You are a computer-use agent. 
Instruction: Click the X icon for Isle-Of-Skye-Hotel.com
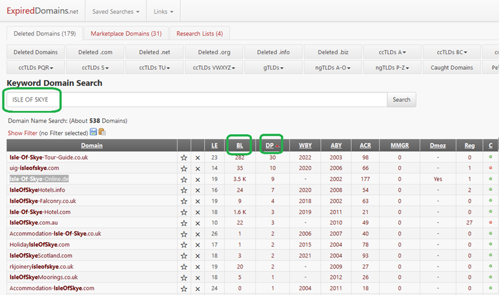click(x=198, y=212)
